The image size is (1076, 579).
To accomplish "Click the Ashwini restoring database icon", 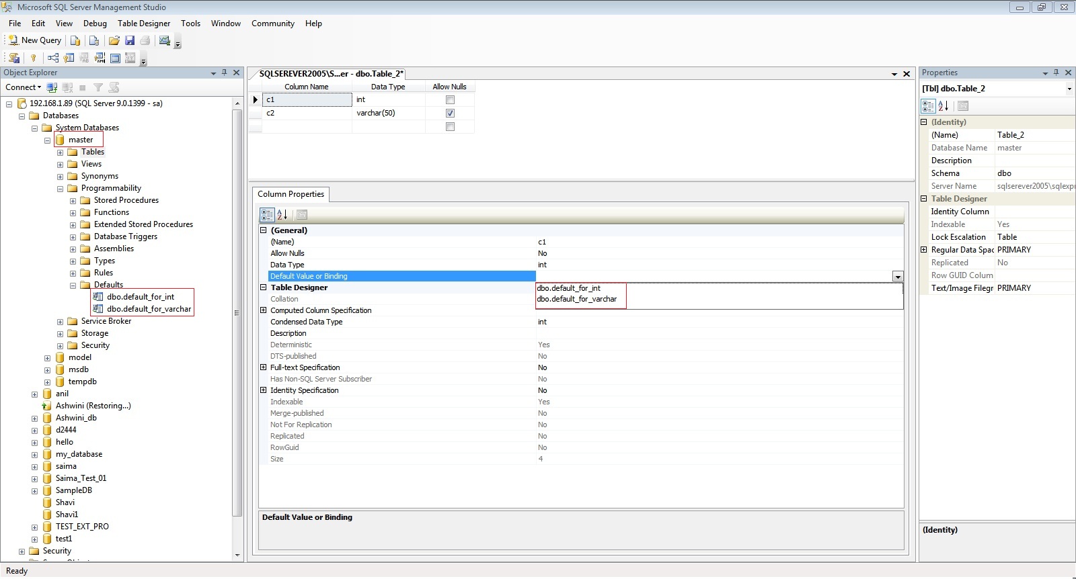I will coord(47,406).
